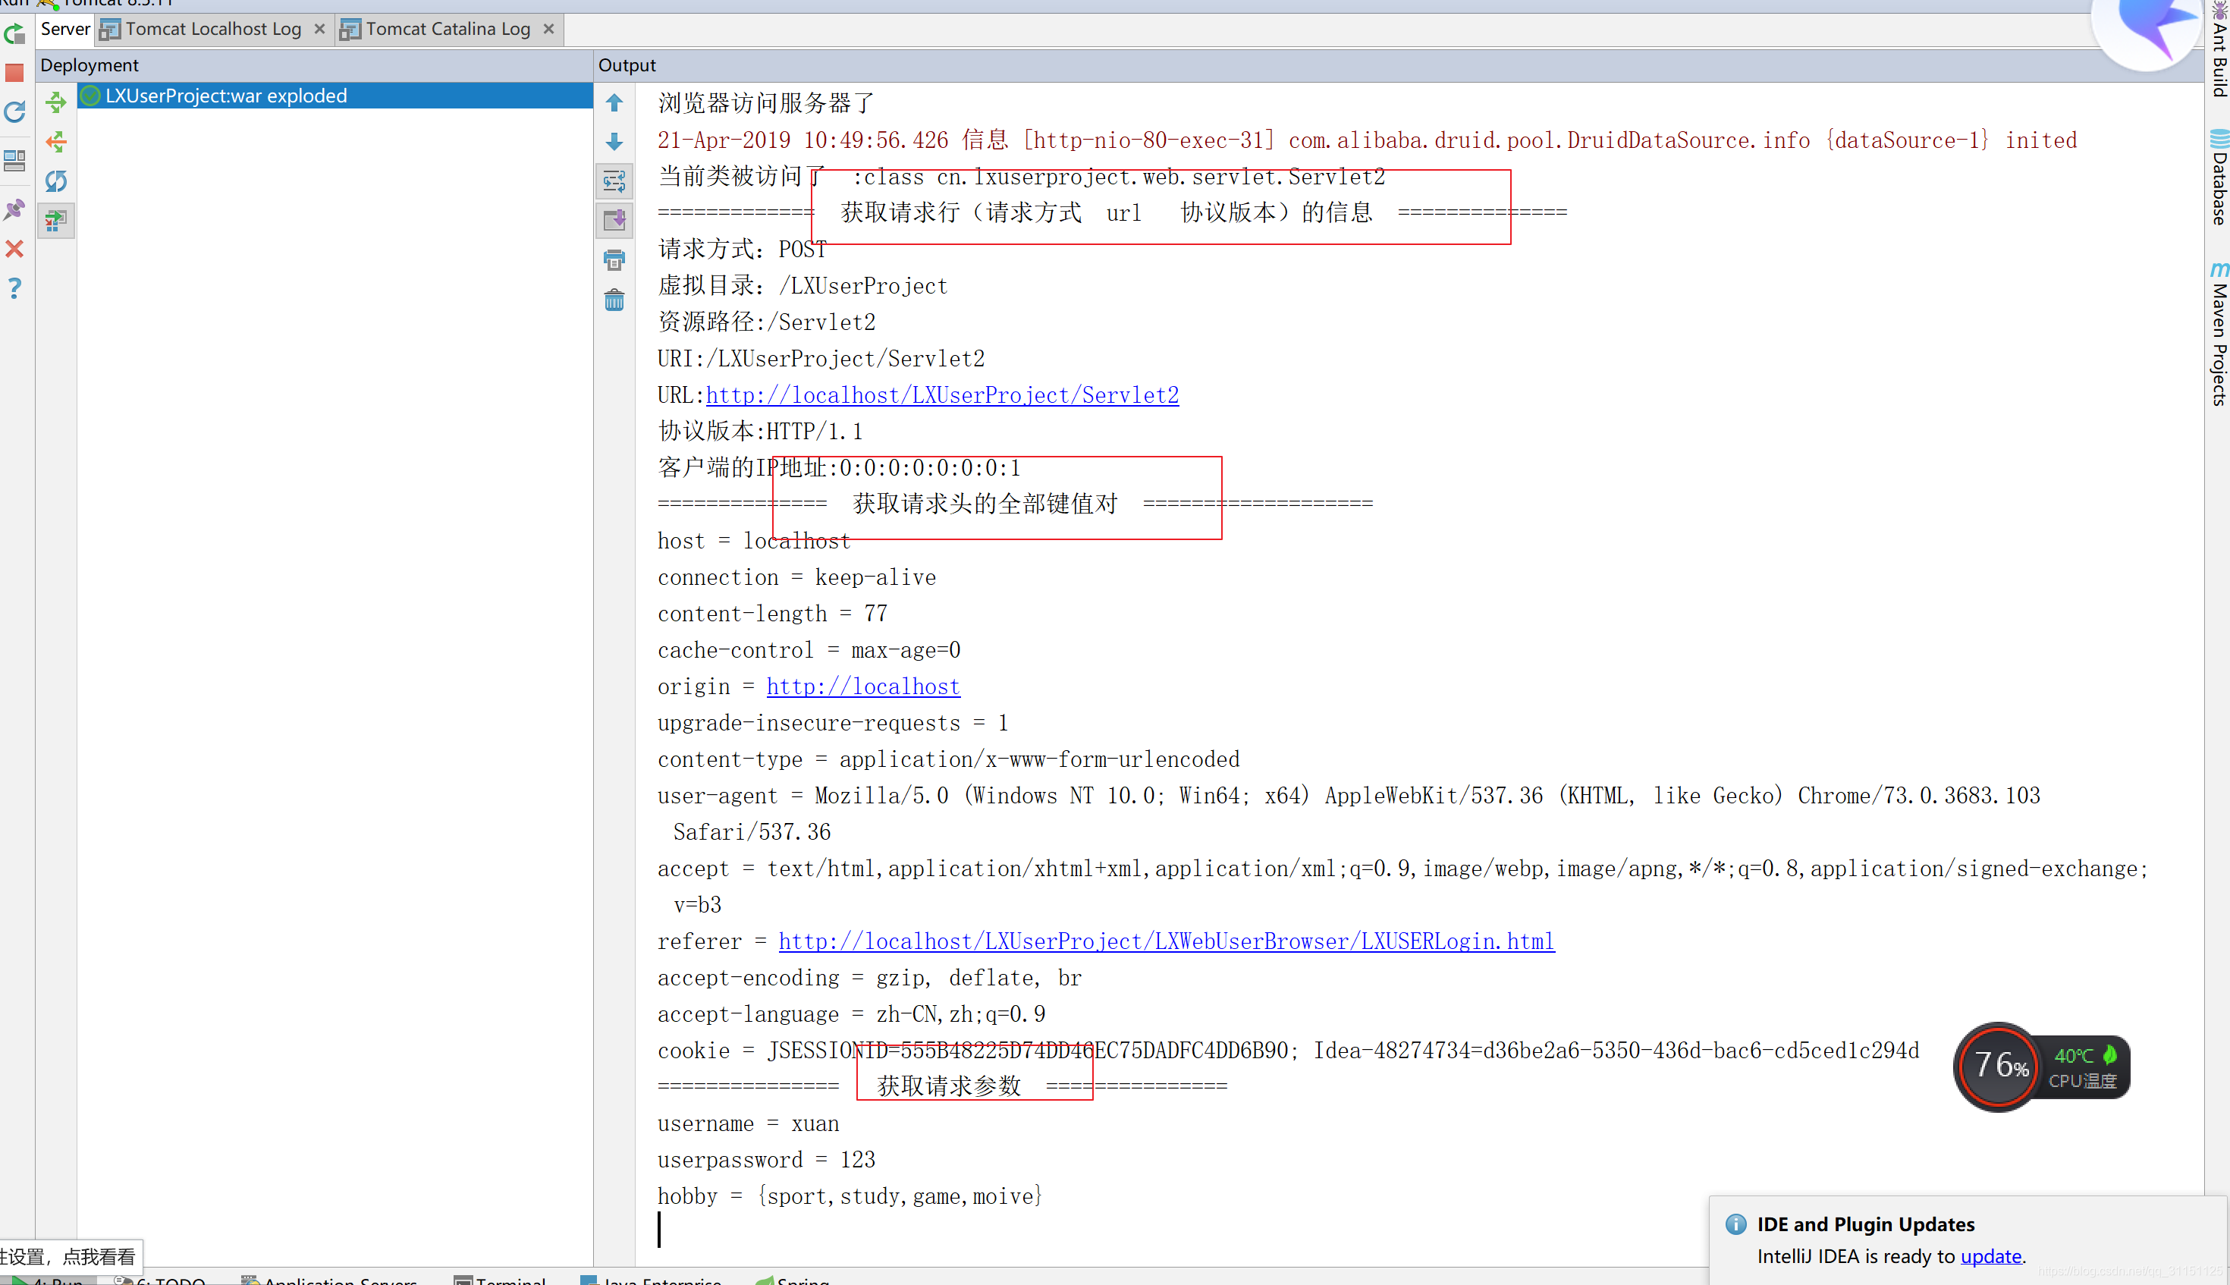Click the '点我看看' tooltip bubble
The height and width of the screenshot is (1285, 2230).
[x=69, y=1256]
